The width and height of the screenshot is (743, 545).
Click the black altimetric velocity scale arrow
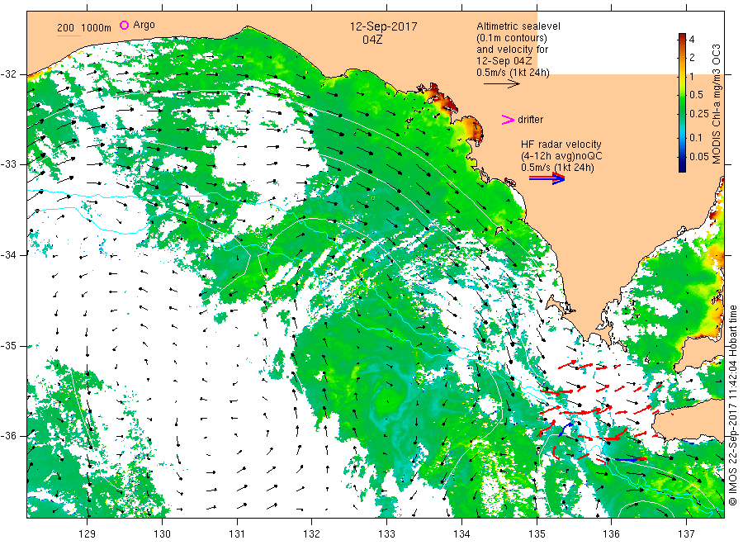click(x=502, y=84)
